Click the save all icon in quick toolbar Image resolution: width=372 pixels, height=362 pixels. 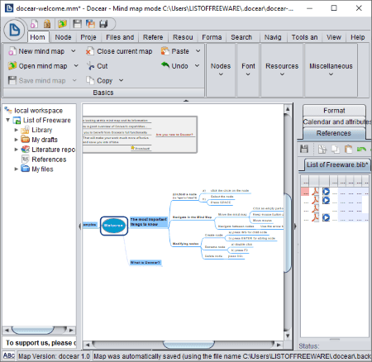pyautogui.click(x=103, y=24)
